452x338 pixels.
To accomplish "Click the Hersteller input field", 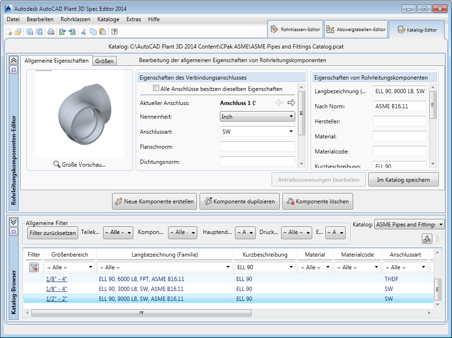I will [400, 121].
